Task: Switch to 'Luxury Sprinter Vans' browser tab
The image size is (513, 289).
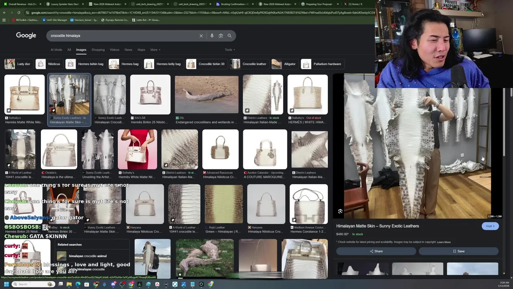Action: pyautogui.click(x=64, y=4)
